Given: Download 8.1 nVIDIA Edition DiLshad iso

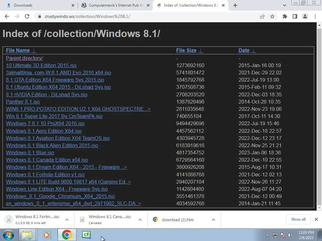Looking at the screenshot, I should pos(47,94).
